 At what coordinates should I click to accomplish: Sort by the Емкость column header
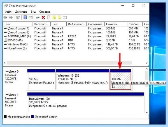point(116,24)
